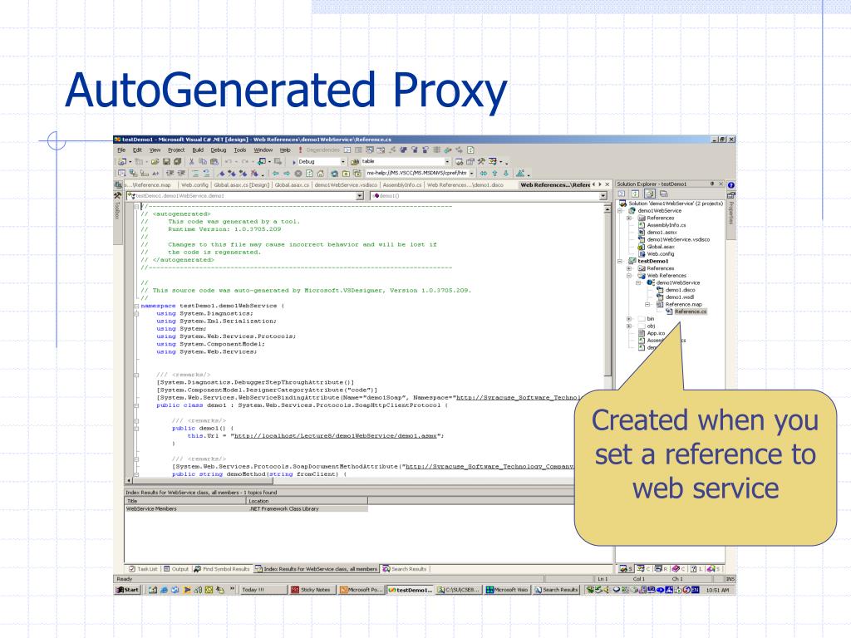Click the Dynamic Help question mark icon

(731, 185)
